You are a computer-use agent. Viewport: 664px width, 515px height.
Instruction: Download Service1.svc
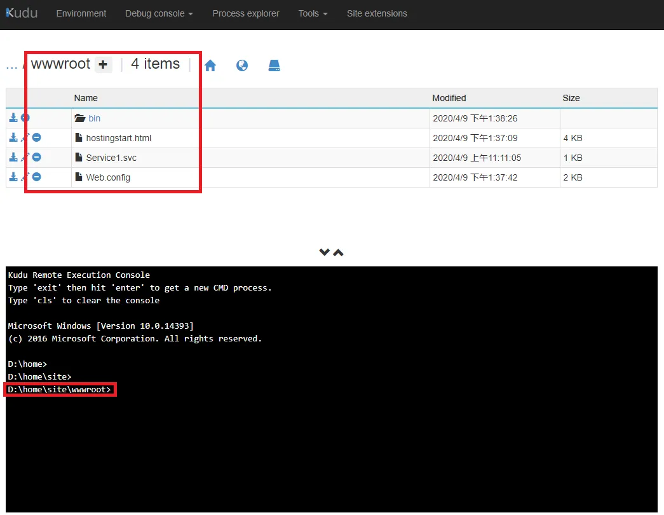point(13,157)
